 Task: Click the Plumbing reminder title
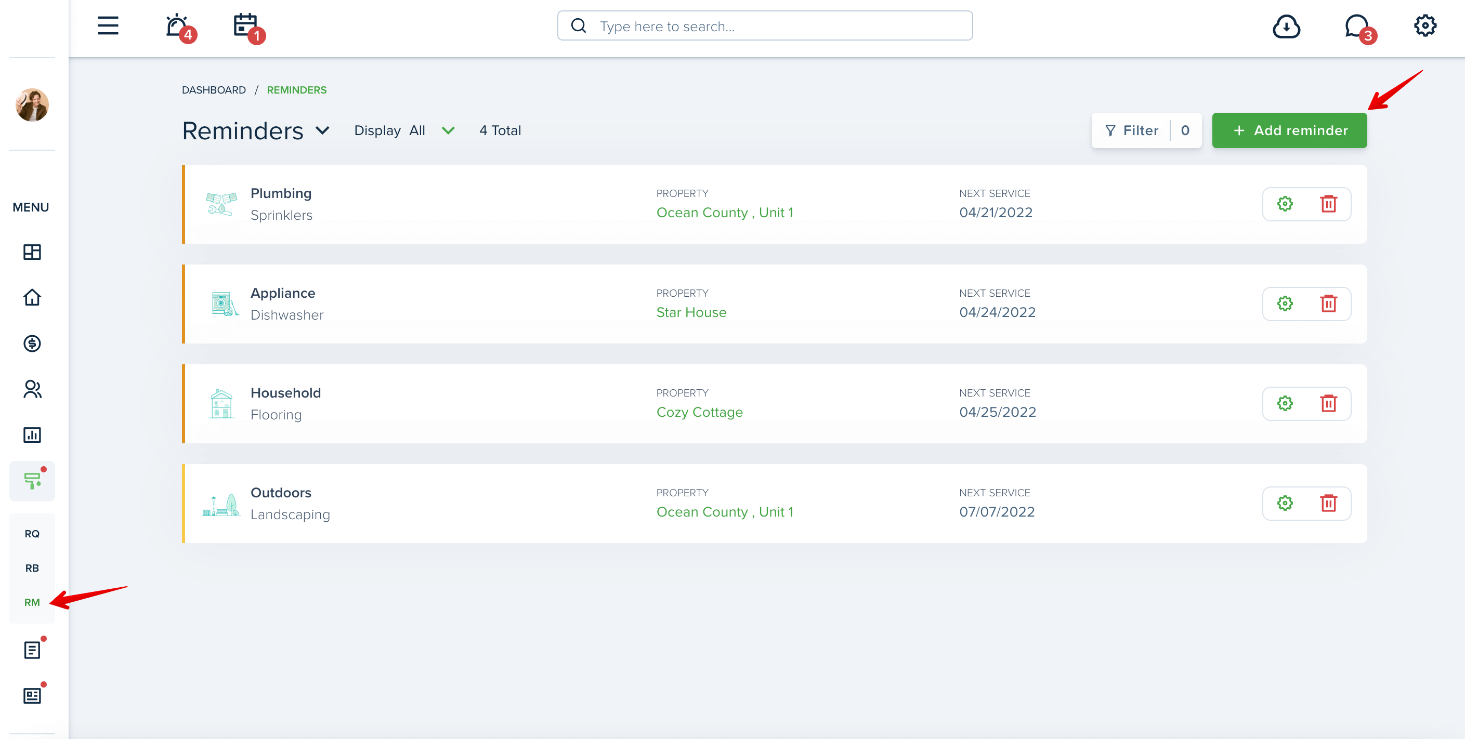(x=281, y=194)
